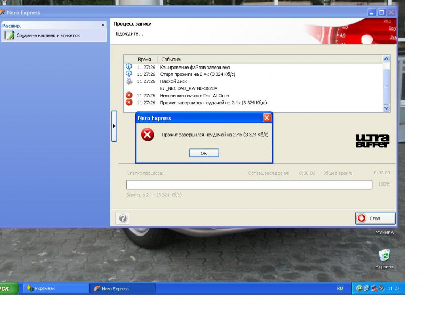Select the disc icon beside 'Плохой диск'
The width and height of the screenshot is (426, 319).
129,81
